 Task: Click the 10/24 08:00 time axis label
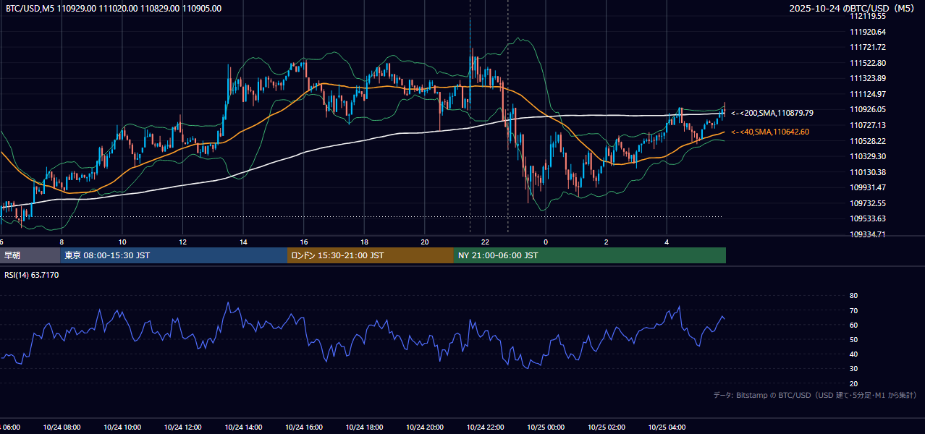(62, 427)
